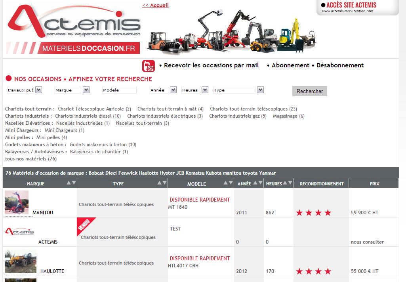Click the PRIX column header

click(x=374, y=184)
